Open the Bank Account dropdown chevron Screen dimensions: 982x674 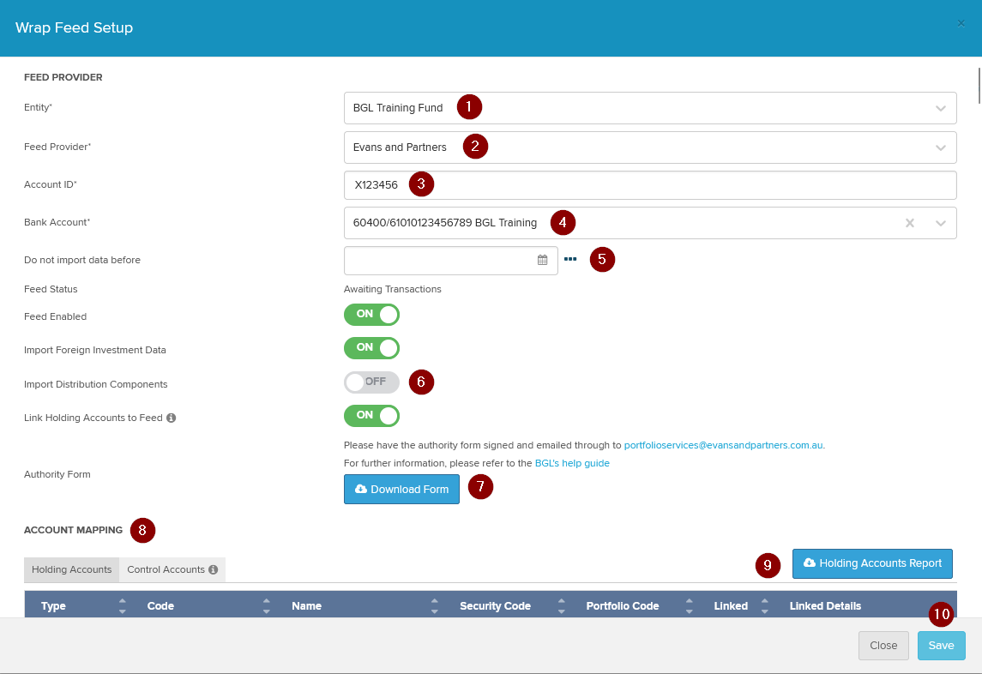click(940, 223)
